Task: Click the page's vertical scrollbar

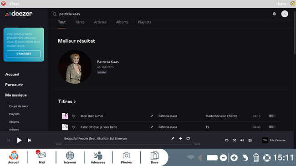Action: click(295, 32)
